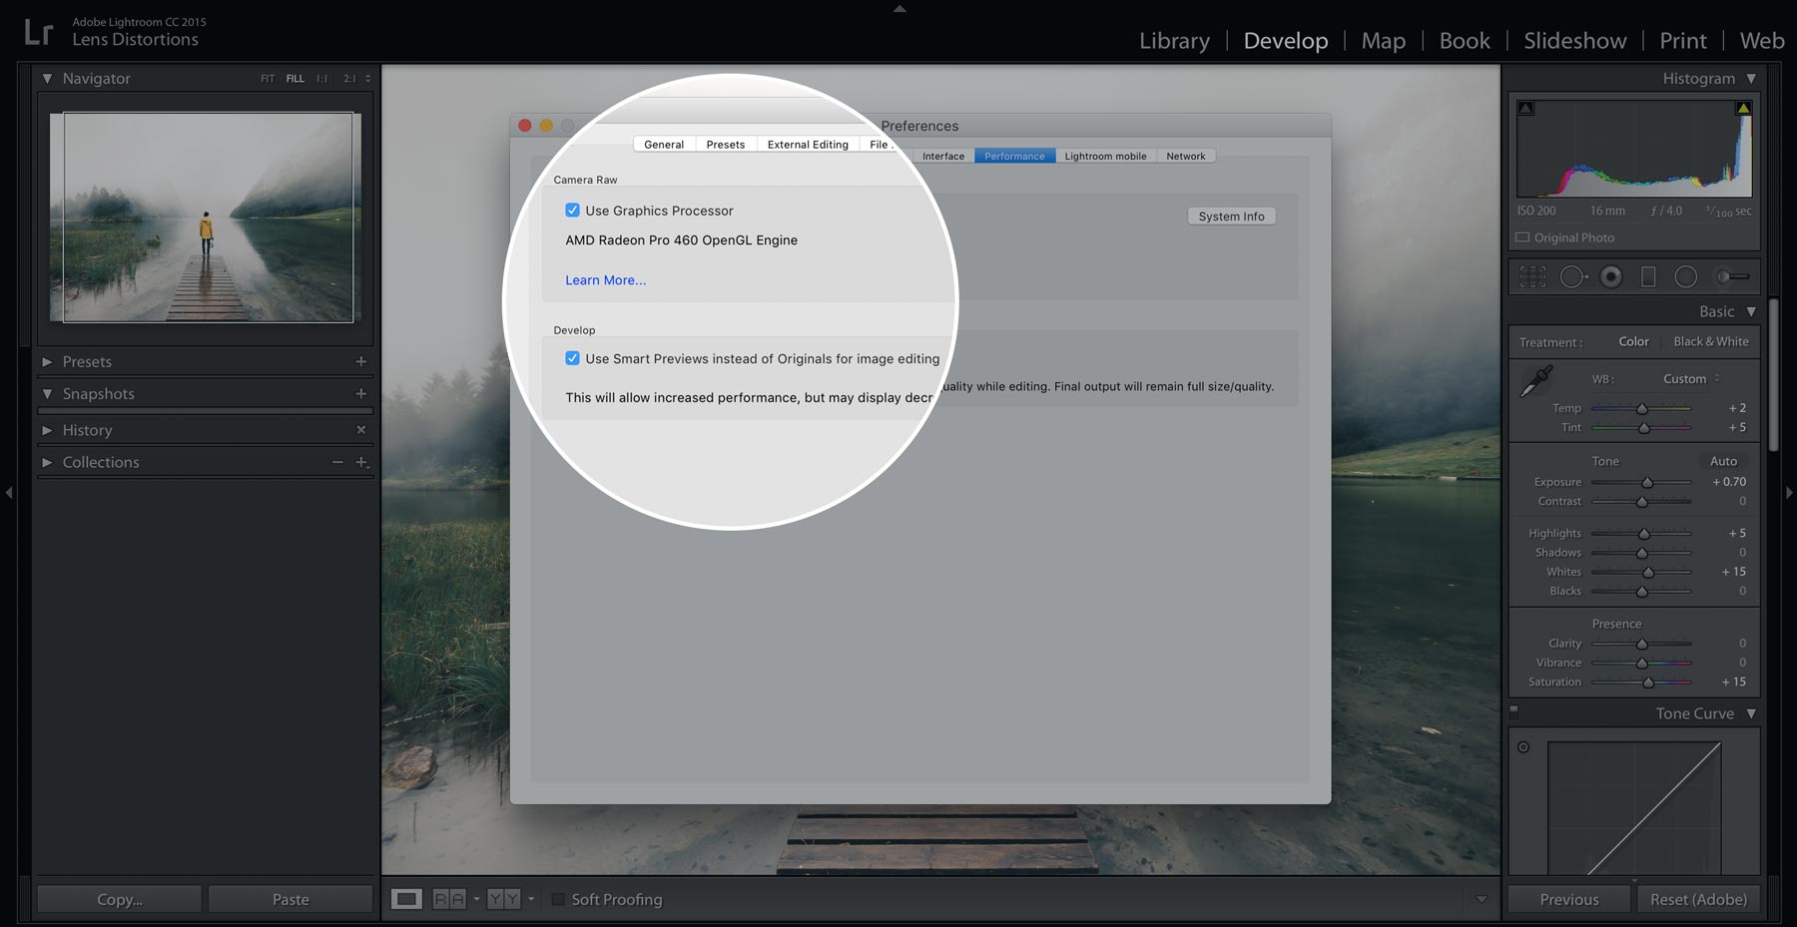Open the WB Custom dropdown
This screenshot has height=927, width=1797.
click(x=1691, y=378)
